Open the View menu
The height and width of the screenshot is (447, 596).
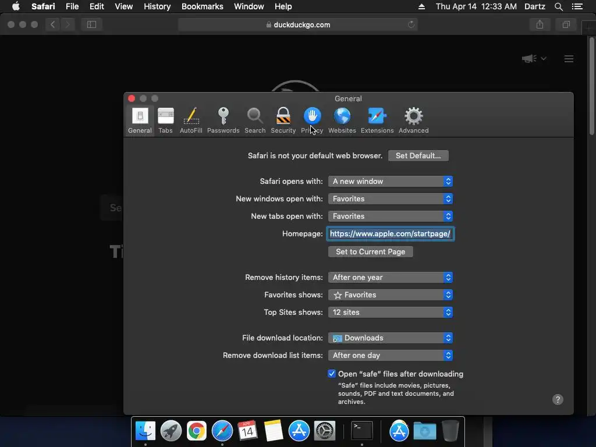coord(123,6)
